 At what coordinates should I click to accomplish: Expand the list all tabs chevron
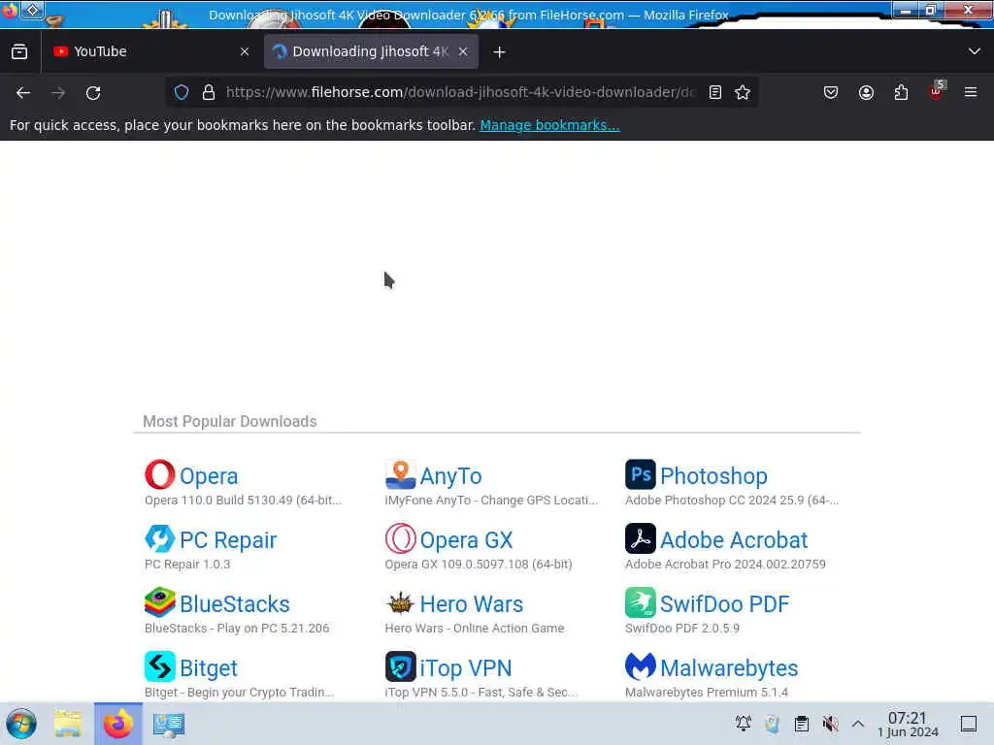(975, 51)
